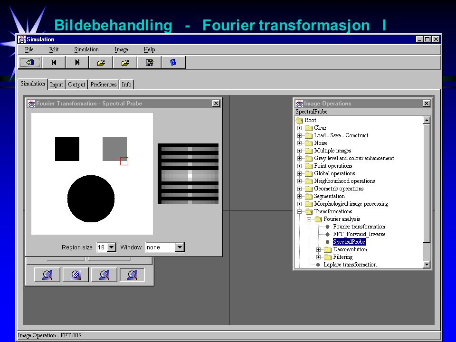
Task: Click the save disk toolbar icon
Action: (149, 63)
